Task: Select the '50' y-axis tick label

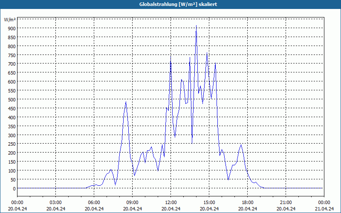Action: coord(13,180)
